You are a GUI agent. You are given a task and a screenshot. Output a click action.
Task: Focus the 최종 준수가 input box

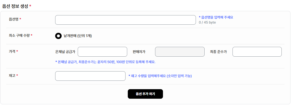[257, 52]
